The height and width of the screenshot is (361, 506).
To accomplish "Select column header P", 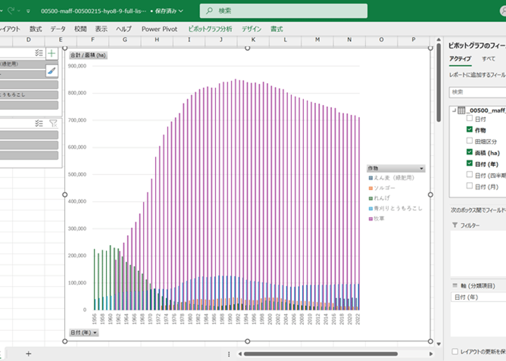I will (x=413, y=39).
